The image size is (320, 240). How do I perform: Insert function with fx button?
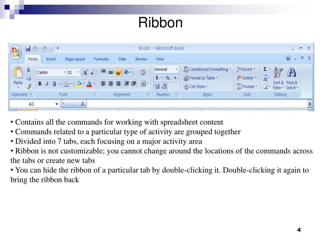coord(82,104)
